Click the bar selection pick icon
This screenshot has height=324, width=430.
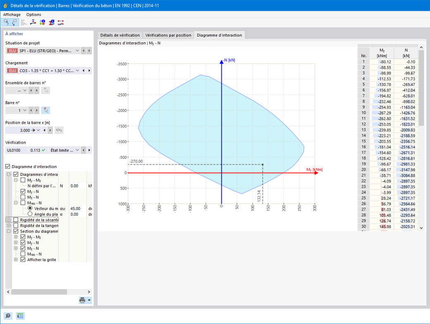46,110
